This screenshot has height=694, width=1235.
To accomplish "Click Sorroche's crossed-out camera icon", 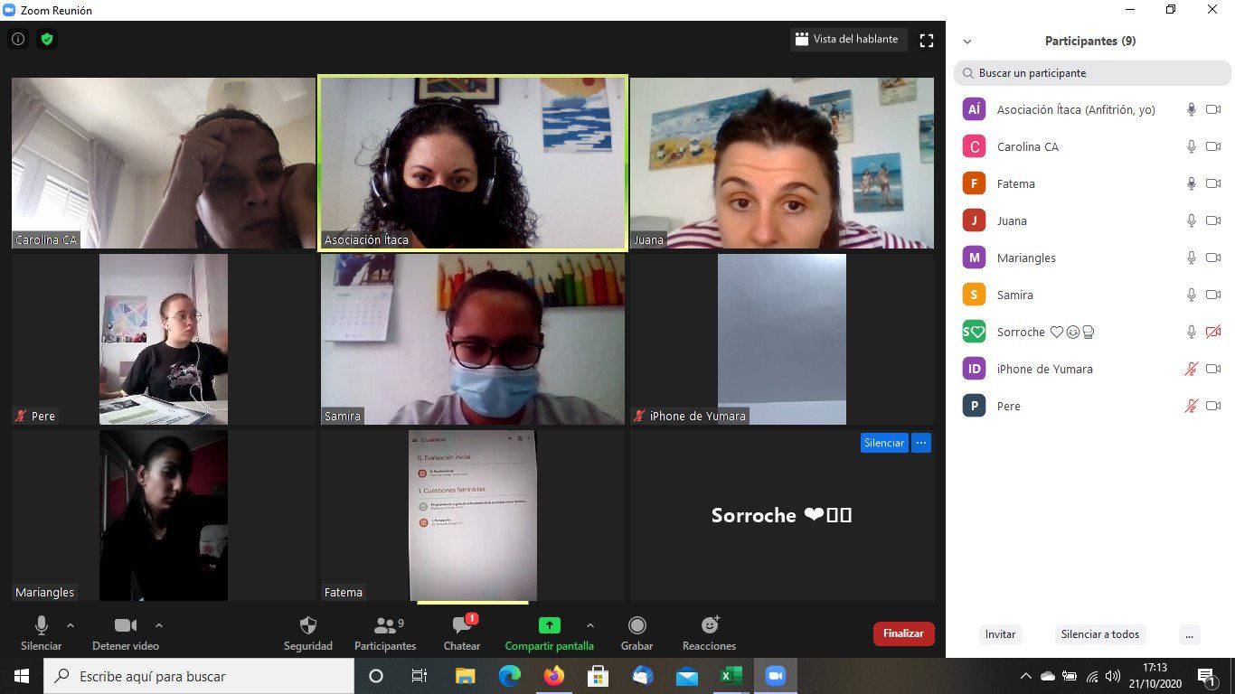I will point(1213,332).
